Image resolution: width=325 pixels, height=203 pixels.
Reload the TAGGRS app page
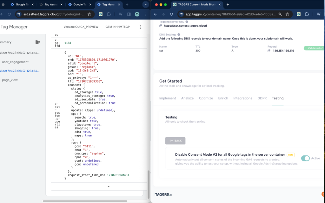[x=171, y=14]
